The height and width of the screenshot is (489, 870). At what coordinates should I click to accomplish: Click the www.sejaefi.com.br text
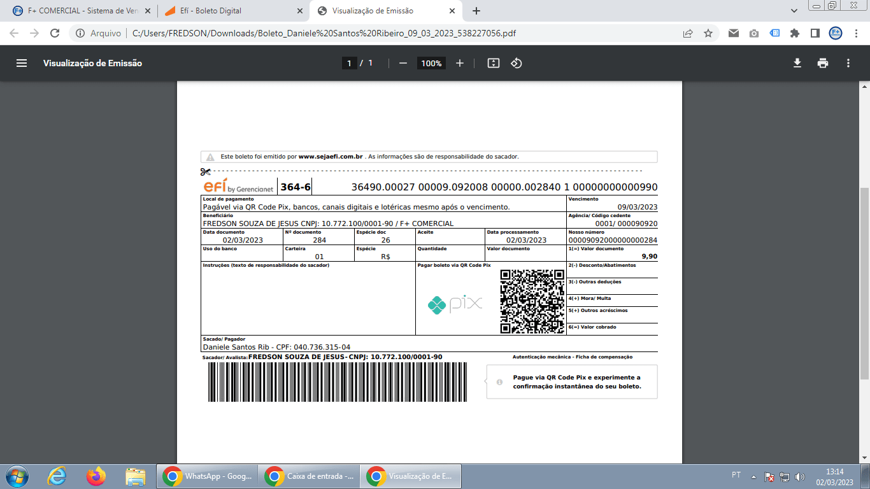(331, 157)
